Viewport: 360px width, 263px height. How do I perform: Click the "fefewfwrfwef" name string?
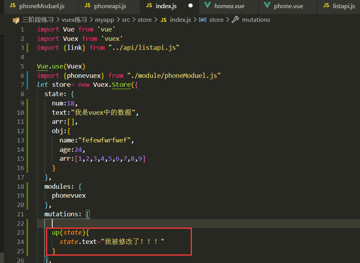(105, 140)
